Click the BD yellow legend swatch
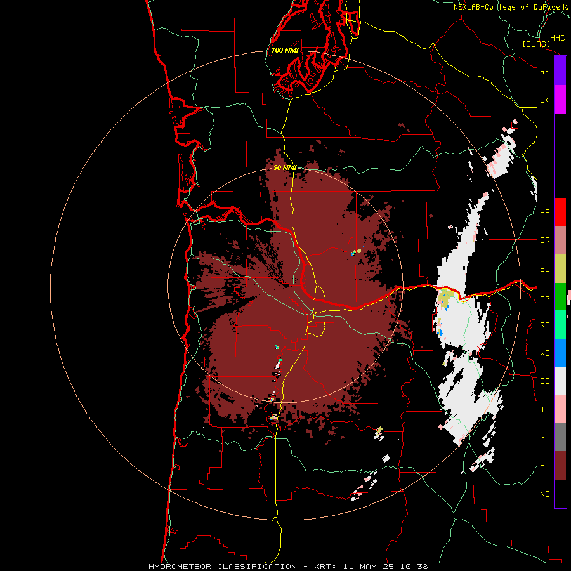This screenshot has height=571, width=571. pyautogui.click(x=560, y=268)
